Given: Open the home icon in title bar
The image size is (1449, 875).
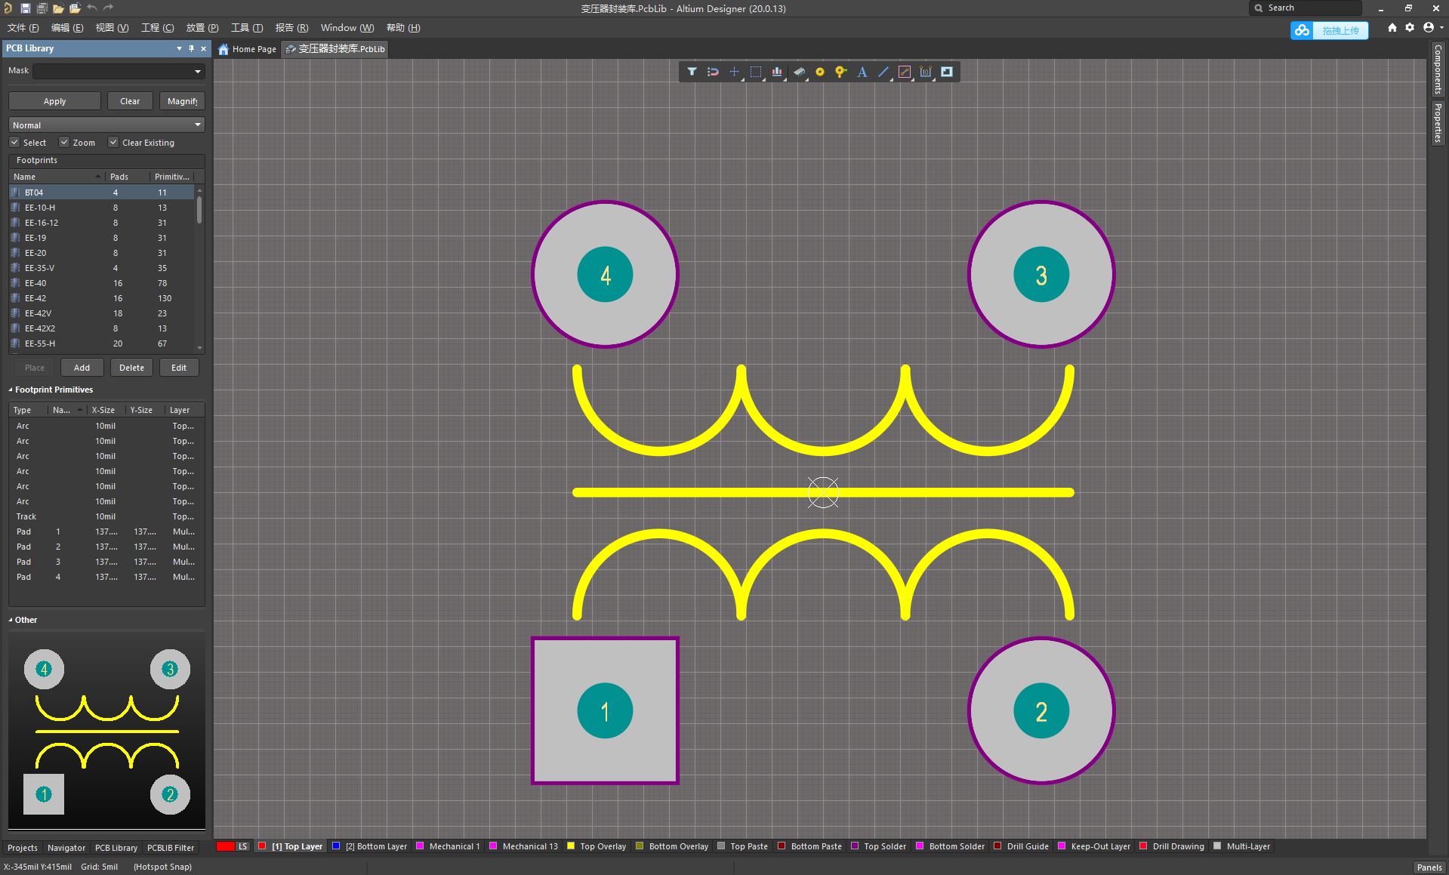Looking at the screenshot, I should coord(1392,28).
